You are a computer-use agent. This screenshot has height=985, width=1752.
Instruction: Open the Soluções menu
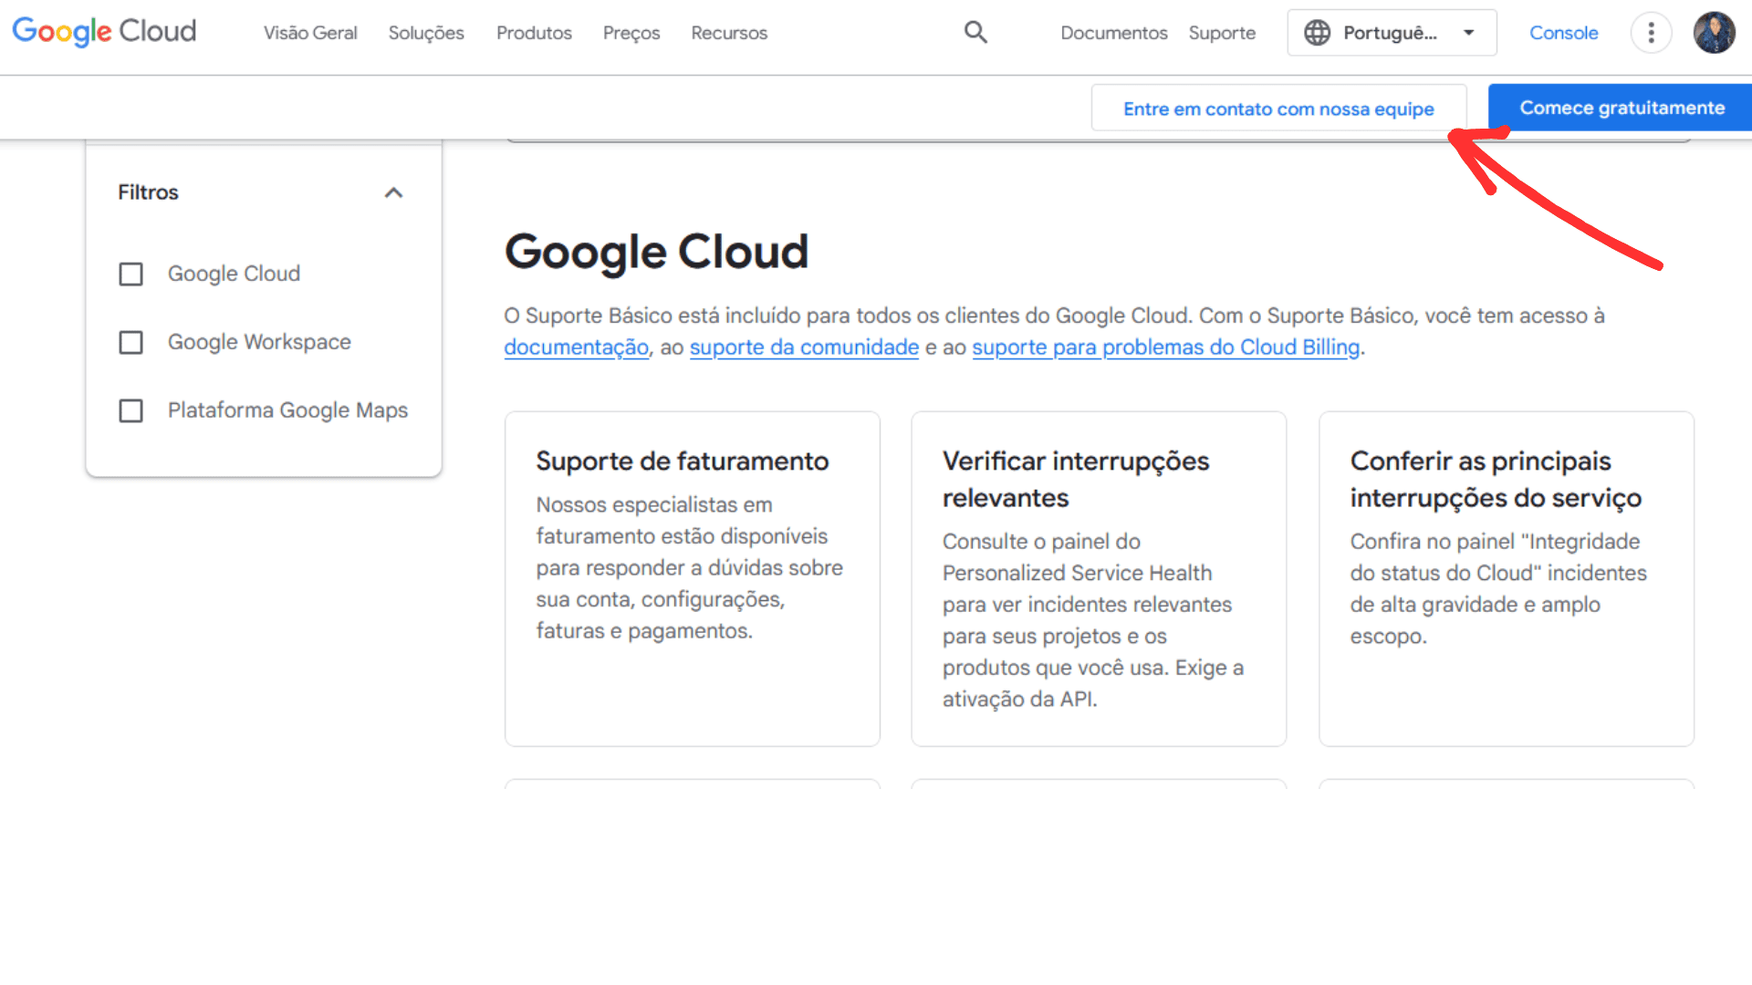point(426,33)
